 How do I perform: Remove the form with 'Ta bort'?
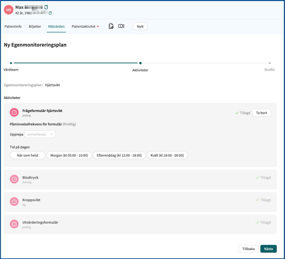pos(261,113)
